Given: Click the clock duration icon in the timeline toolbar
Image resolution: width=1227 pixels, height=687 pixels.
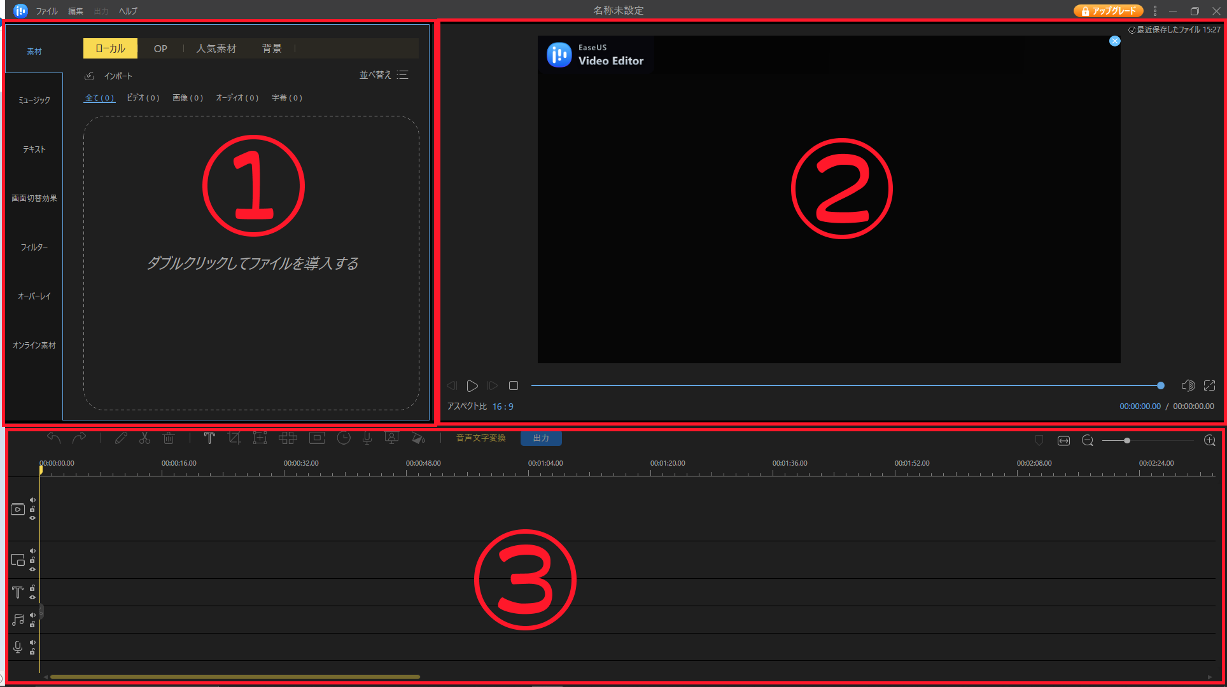Looking at the screenshot, I should [x=344, y=438].
